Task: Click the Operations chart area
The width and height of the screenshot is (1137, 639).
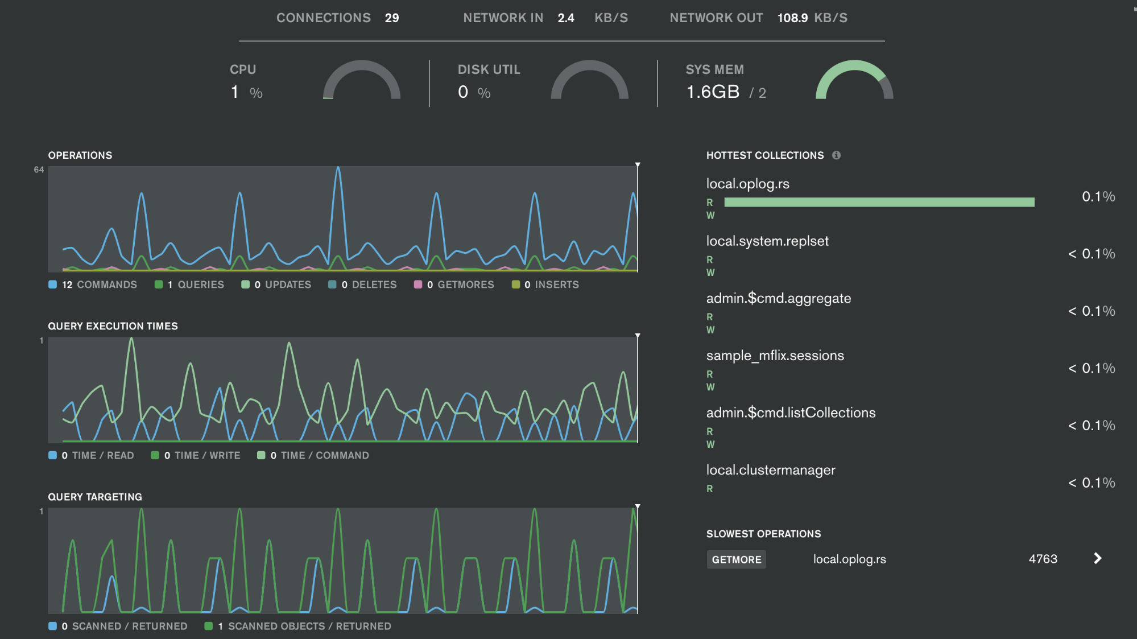Action: point(343,219)
